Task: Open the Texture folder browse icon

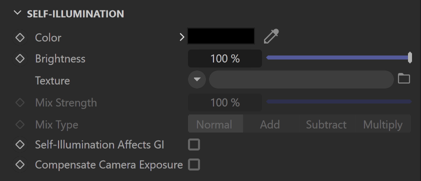Action: (x=404, y=78)
